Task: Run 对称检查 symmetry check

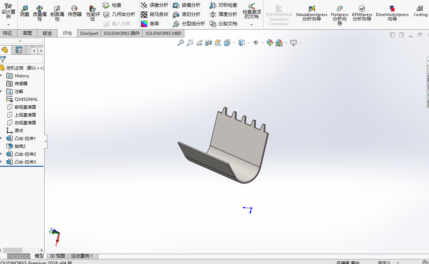Action: tap(223, 5)
